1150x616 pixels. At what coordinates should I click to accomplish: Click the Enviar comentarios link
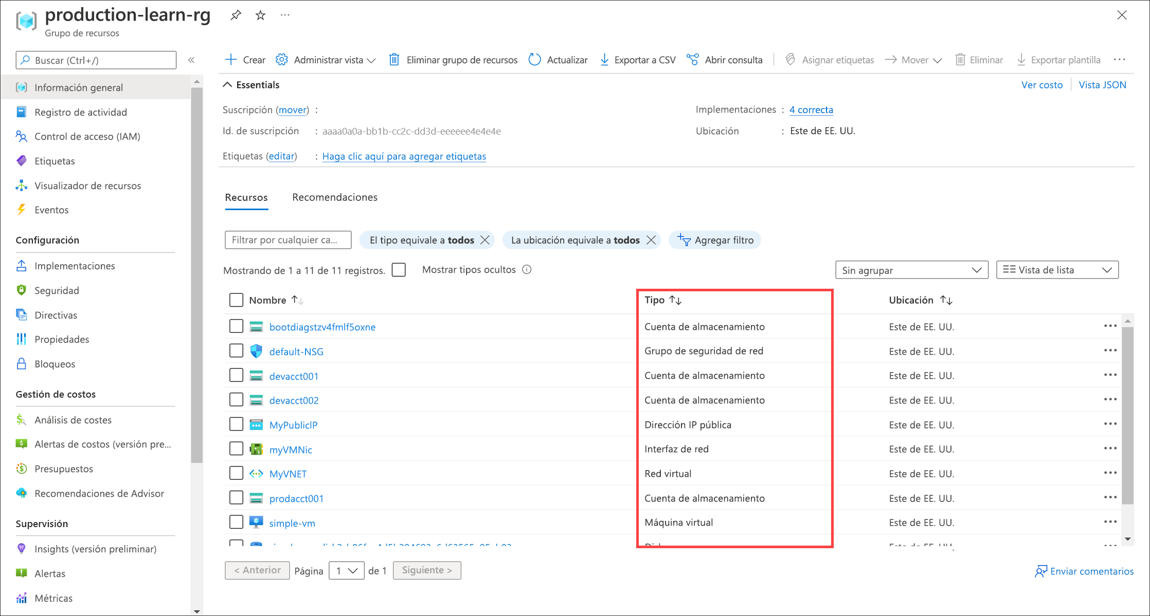pos(1084,571)
